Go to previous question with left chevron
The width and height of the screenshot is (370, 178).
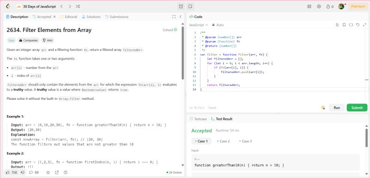[62, 6]
